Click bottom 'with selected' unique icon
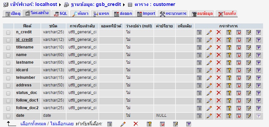The height and width of the screenshot is (127, 269). coord(162,124)
